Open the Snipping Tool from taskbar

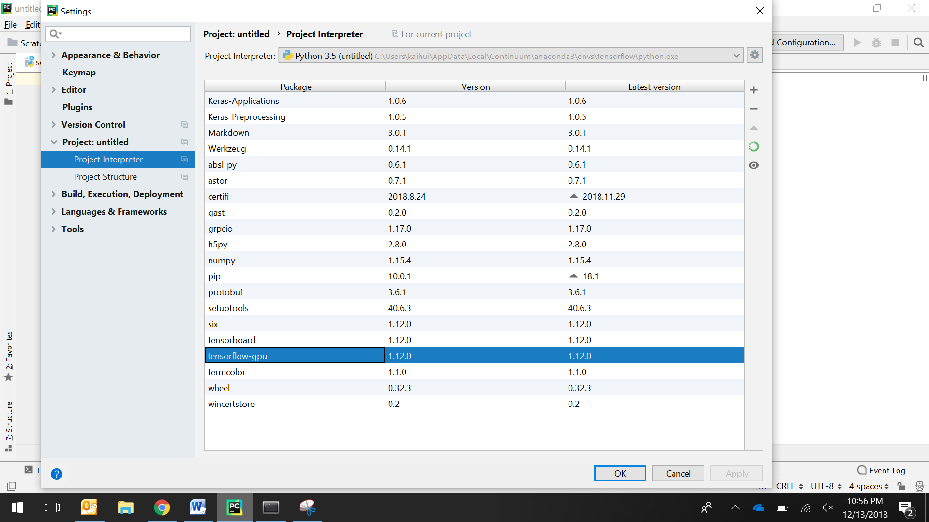[307, 507]
